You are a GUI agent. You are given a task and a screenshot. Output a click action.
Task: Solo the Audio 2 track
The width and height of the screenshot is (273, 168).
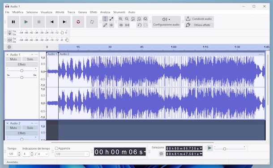30,128
